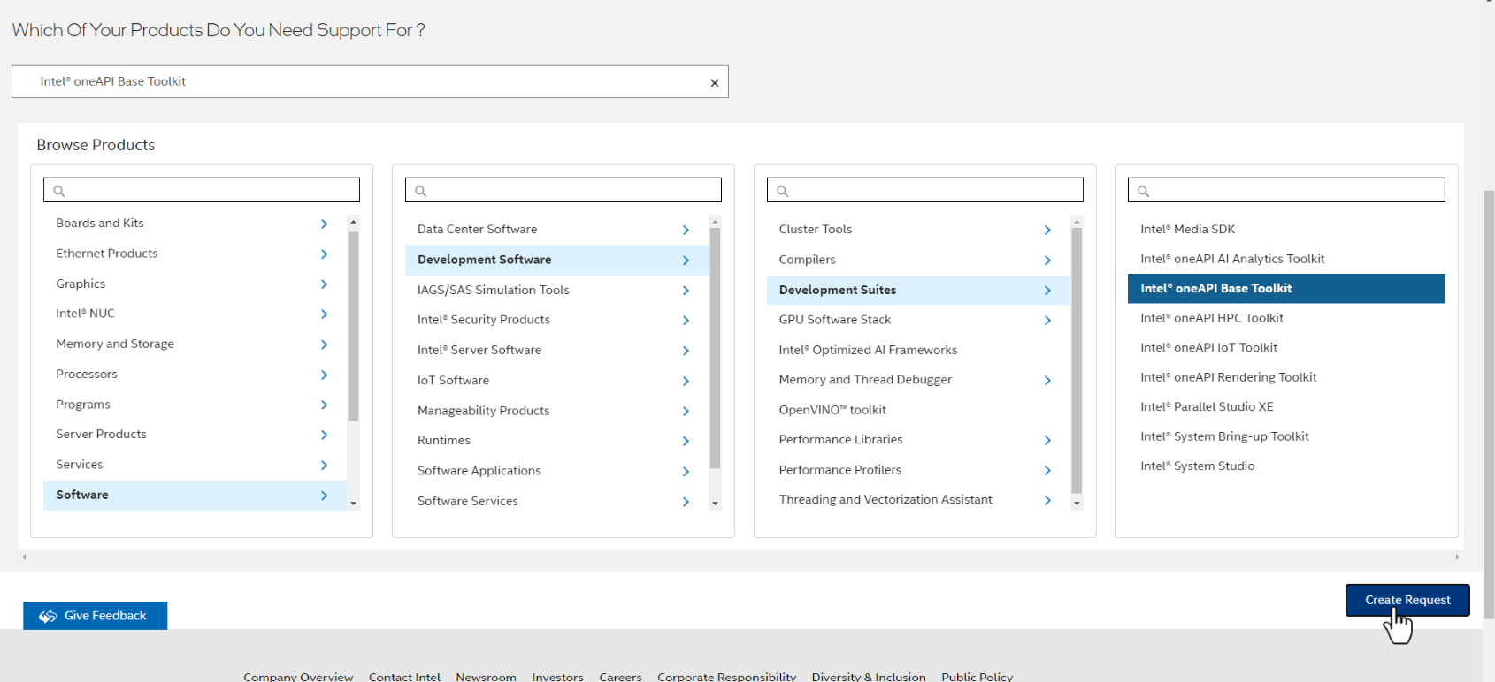
Task: Click the third column's scroll-up arrow
Action: (1077, 222)
